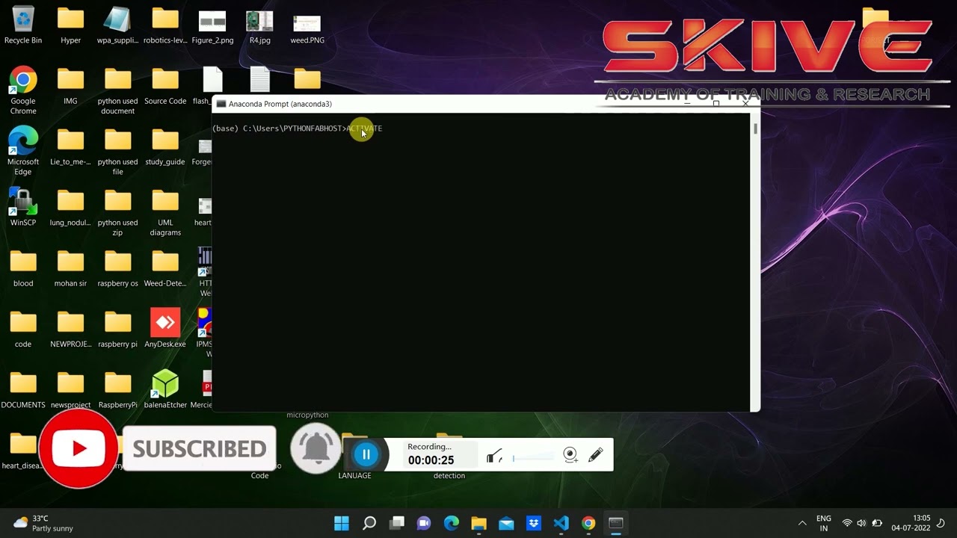Select the raspberry pi folder

point(117,329)
